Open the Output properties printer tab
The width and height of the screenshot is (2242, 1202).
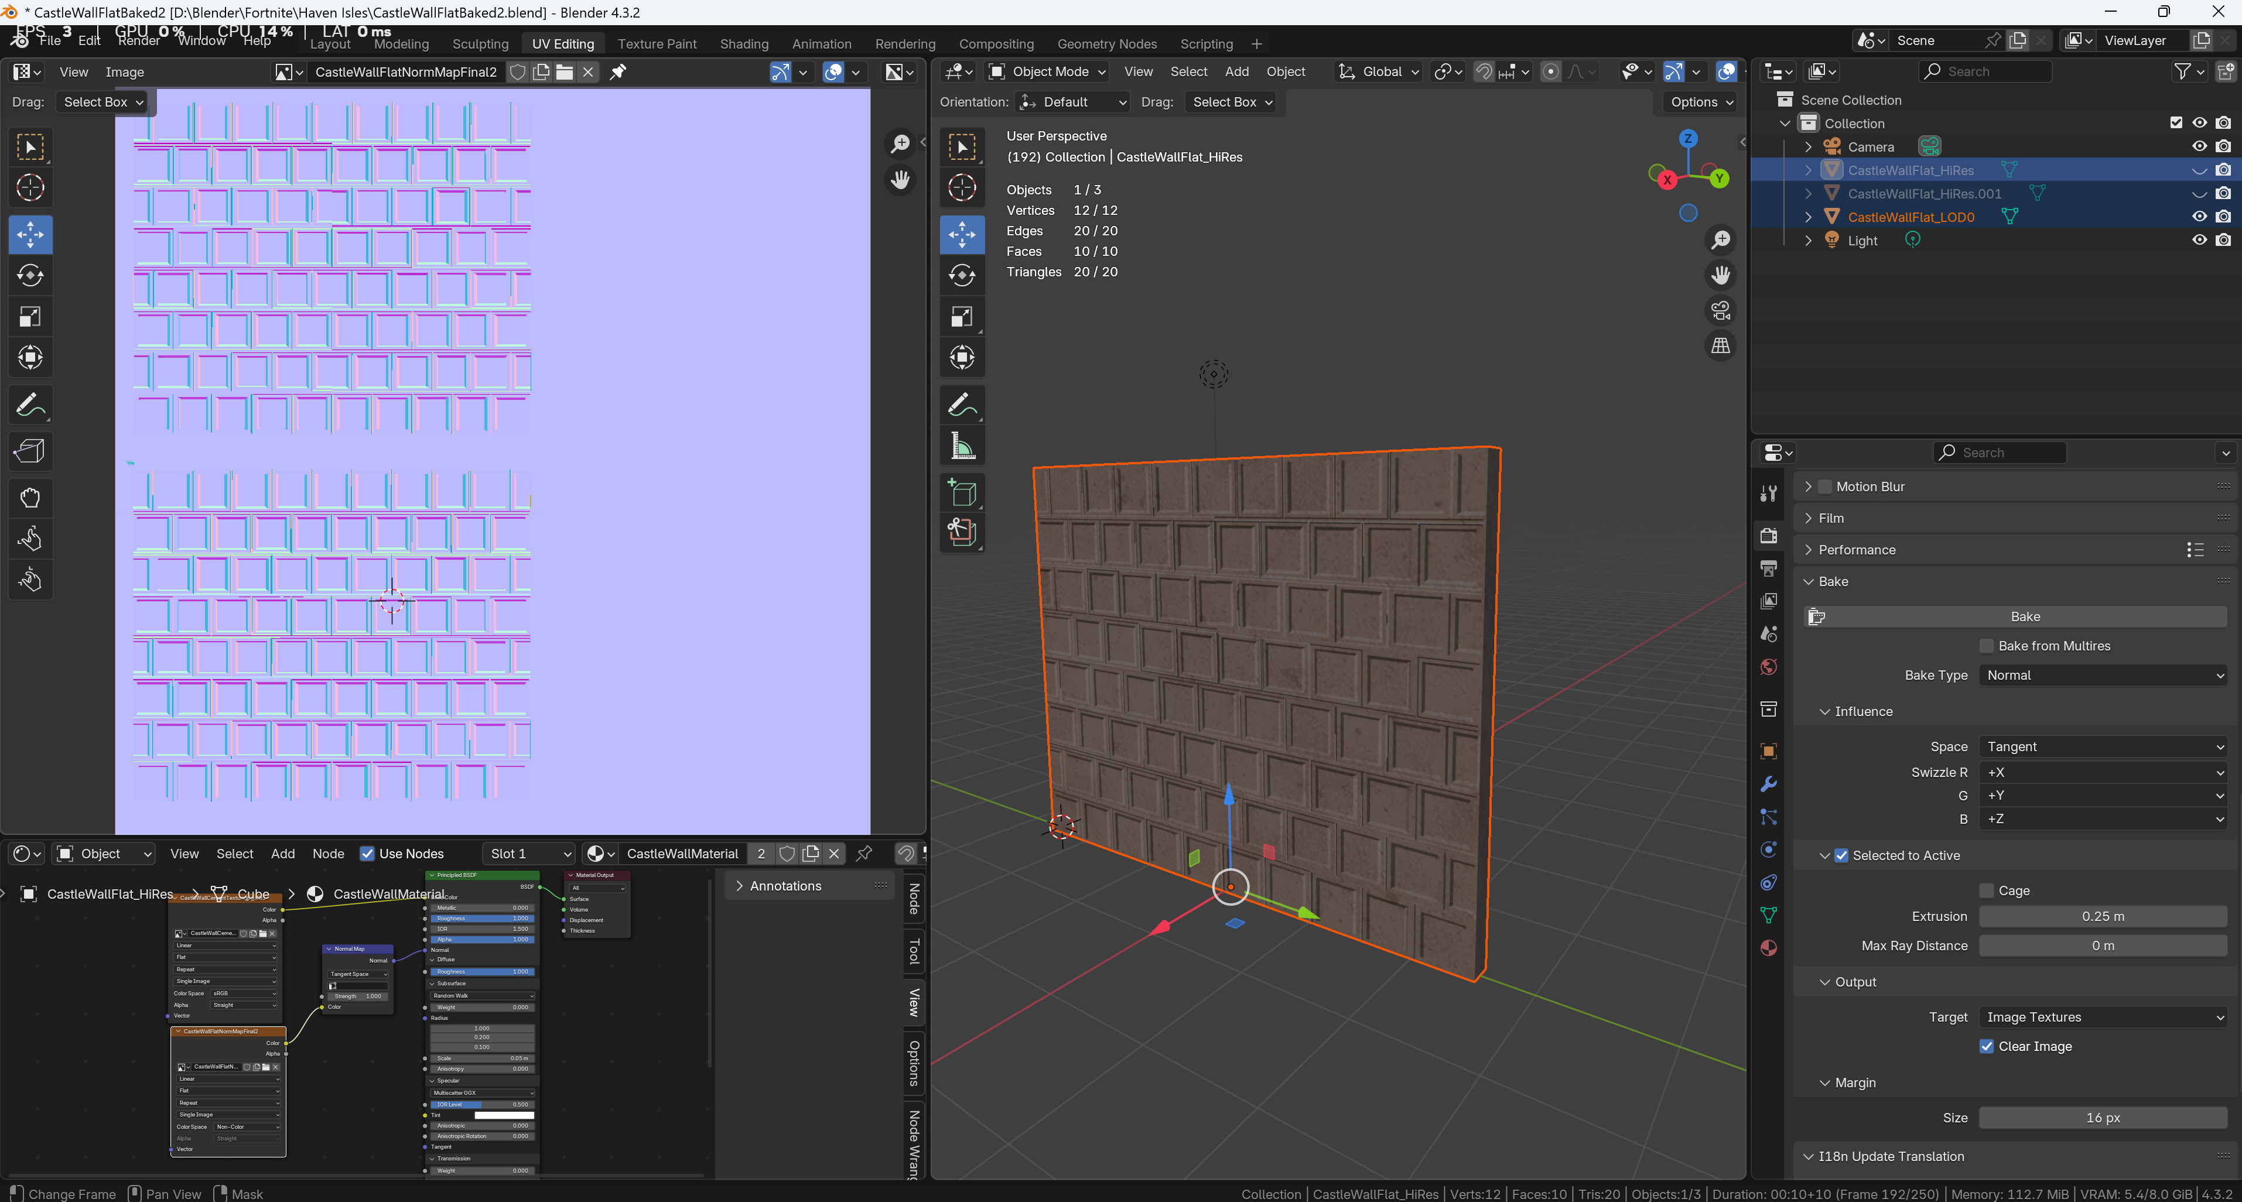[x=1768, y=569]
